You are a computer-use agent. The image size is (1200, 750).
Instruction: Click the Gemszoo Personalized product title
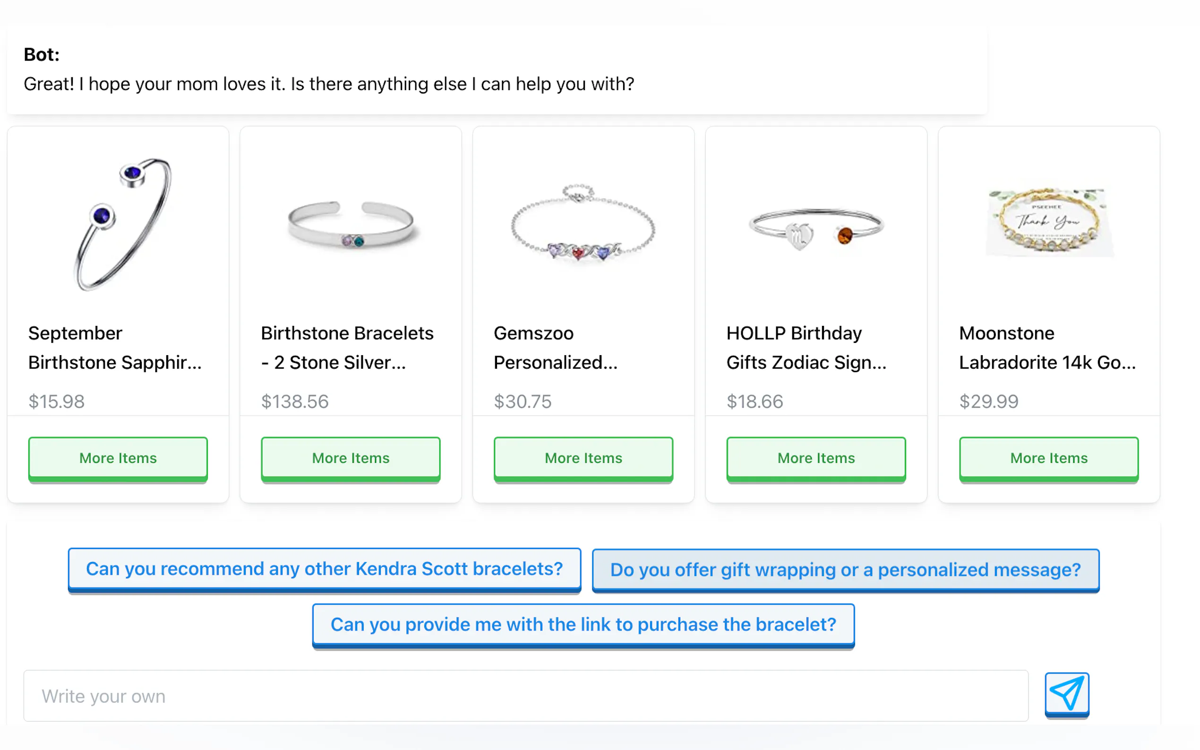coord(556,348)
